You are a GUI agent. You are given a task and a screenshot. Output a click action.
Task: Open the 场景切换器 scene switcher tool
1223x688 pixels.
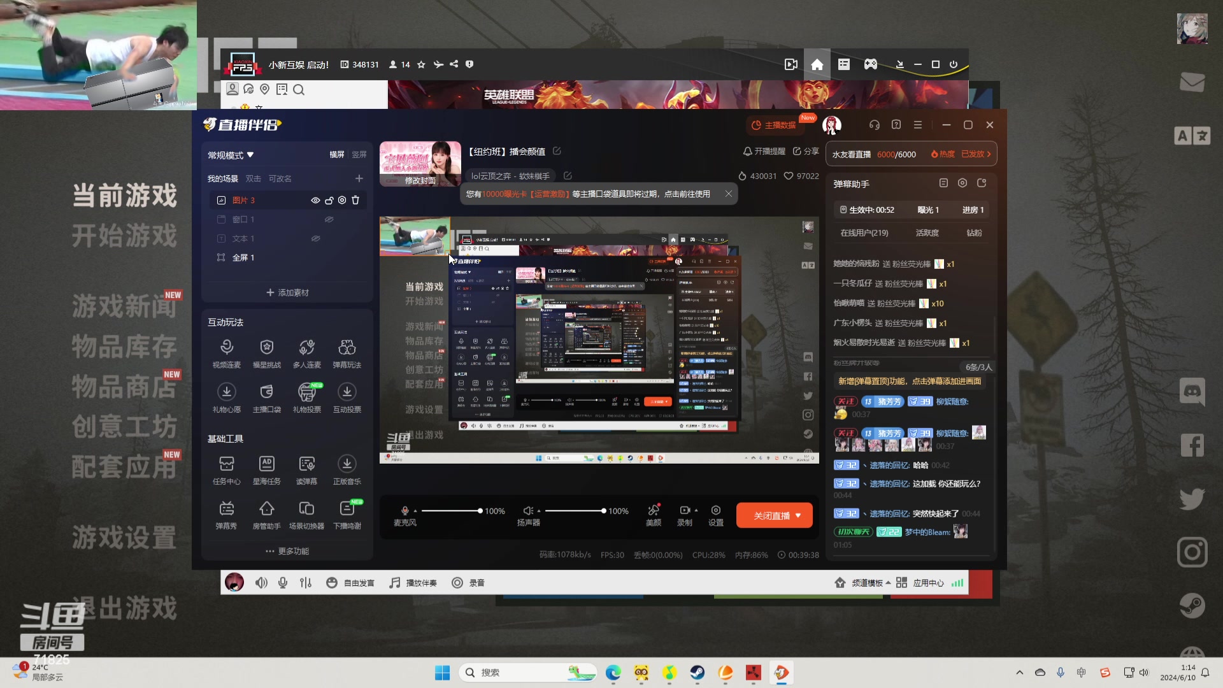click(x=307, y=515)
